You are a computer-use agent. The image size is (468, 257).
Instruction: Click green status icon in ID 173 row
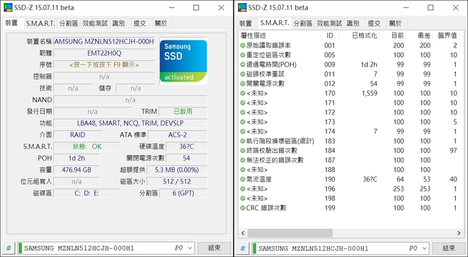242,121
